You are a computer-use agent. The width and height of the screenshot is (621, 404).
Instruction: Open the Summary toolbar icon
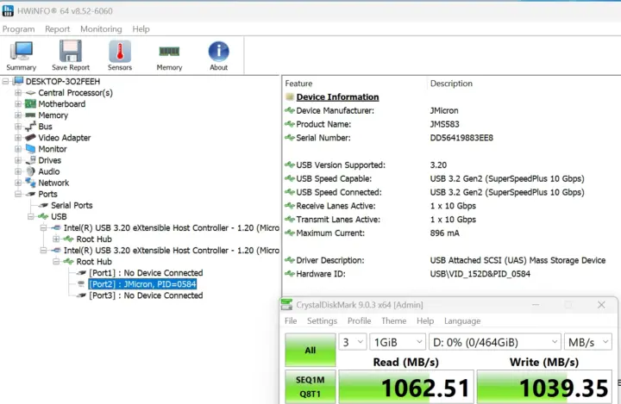point(22,52)
